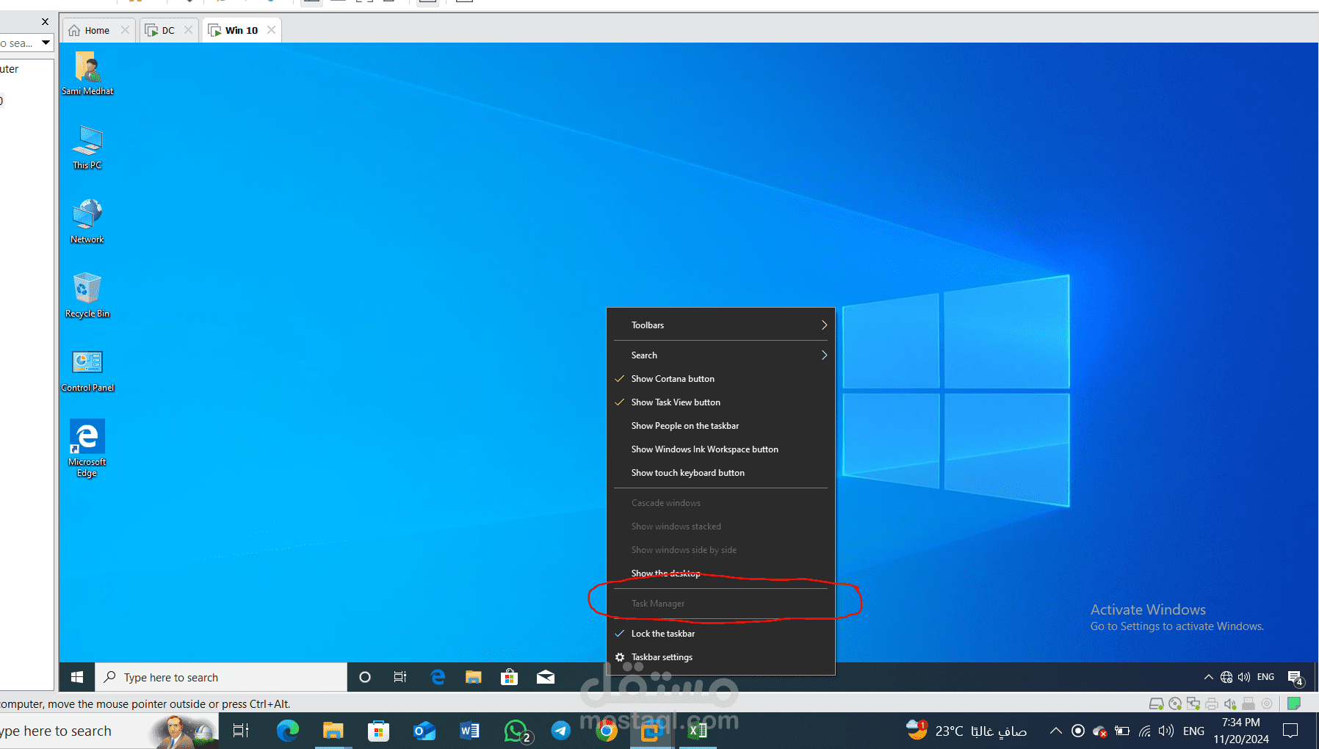This screenshot has width=1319, height=749.
Task: Select the Win 10 tab
Action: coord(242,30)
